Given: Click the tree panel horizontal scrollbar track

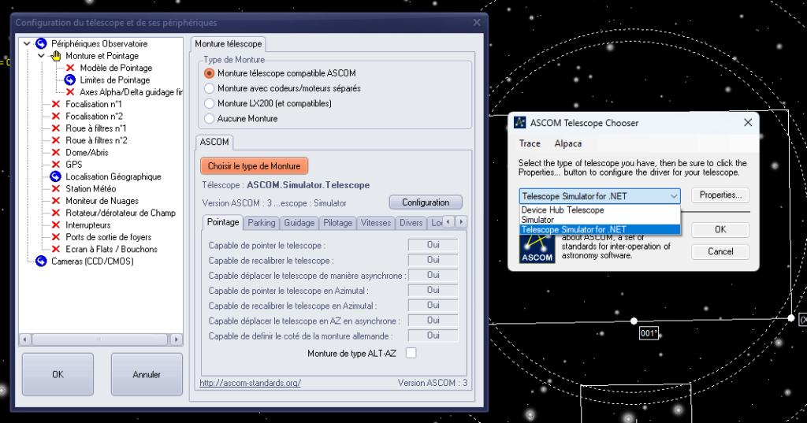Looking at the screenshot, I should [x=99, y=340].
